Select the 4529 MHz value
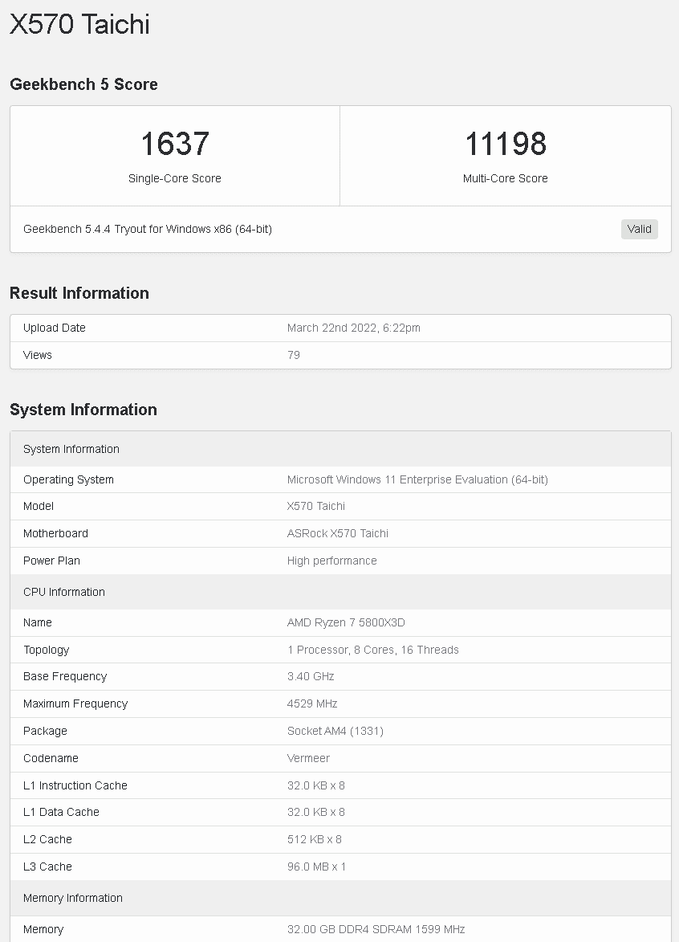The image size is (679, 942). [312, 703]
